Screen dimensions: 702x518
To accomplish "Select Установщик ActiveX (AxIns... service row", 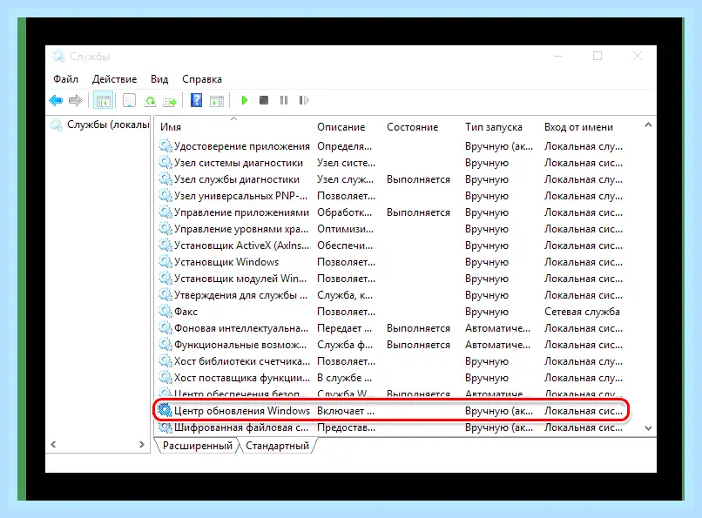I will tap(390, 246).
